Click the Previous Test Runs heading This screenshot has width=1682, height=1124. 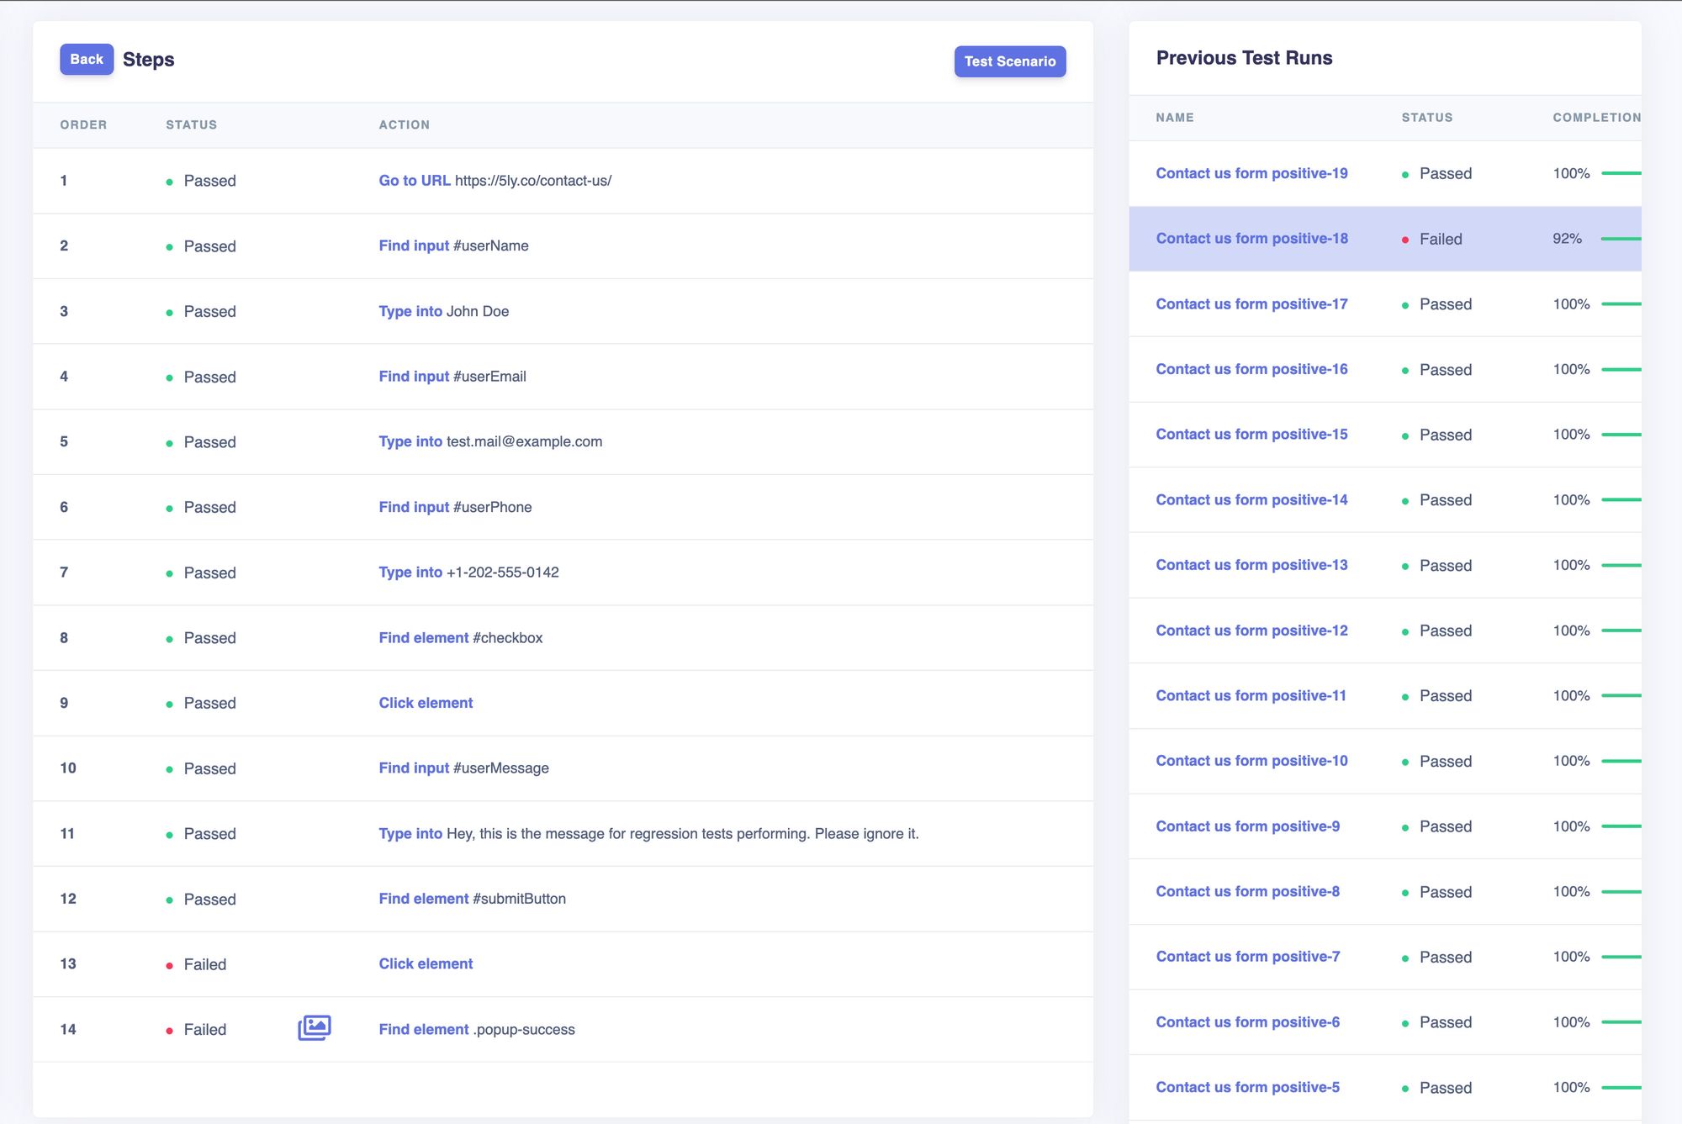point(1244,58)
